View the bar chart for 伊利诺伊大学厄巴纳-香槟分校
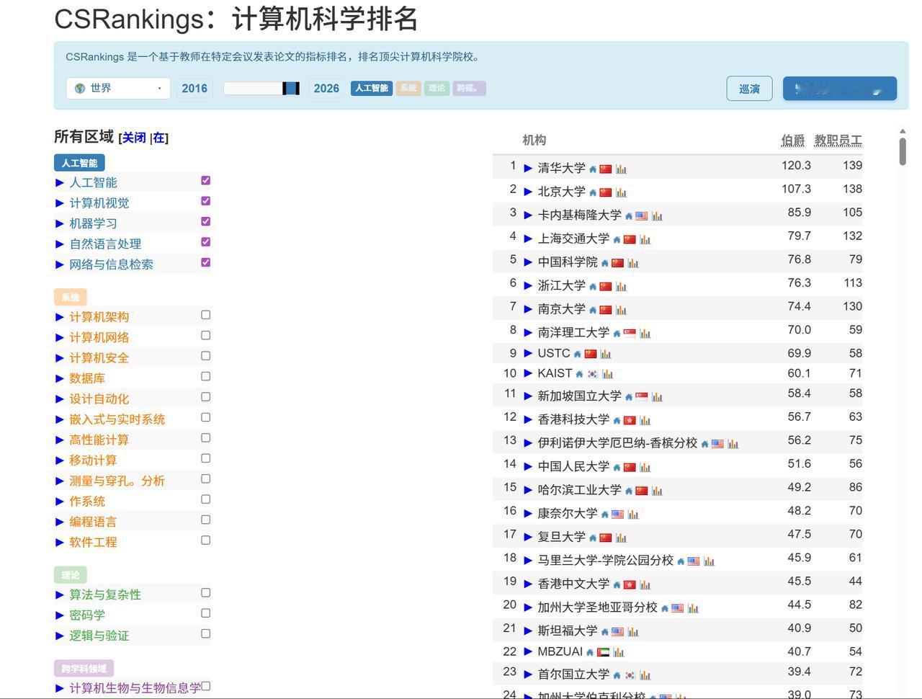Screen dimensions: 922x699 [733, 443]
